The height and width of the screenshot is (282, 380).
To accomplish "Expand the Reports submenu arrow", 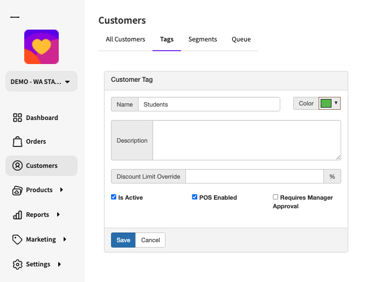I will (x=58, y=215).
